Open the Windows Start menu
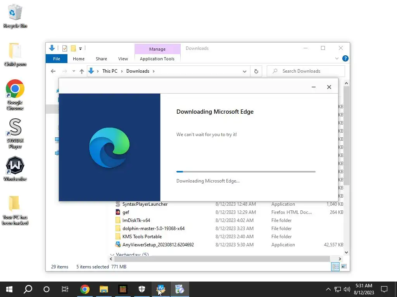Image resolution: width=397 pixels, height=297 pixels. coord(9,289)
